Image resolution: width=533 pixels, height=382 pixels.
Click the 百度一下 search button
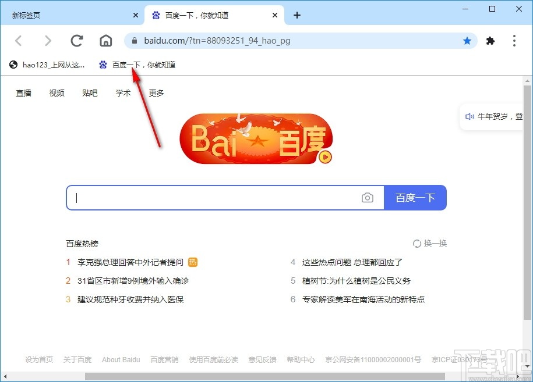[x=415, y=198]
